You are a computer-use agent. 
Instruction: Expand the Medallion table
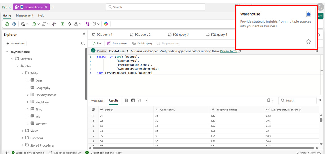27,102
